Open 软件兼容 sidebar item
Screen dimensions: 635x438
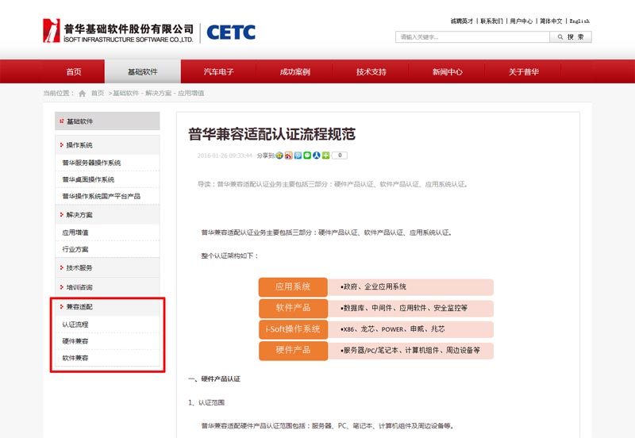coord(107,358)
